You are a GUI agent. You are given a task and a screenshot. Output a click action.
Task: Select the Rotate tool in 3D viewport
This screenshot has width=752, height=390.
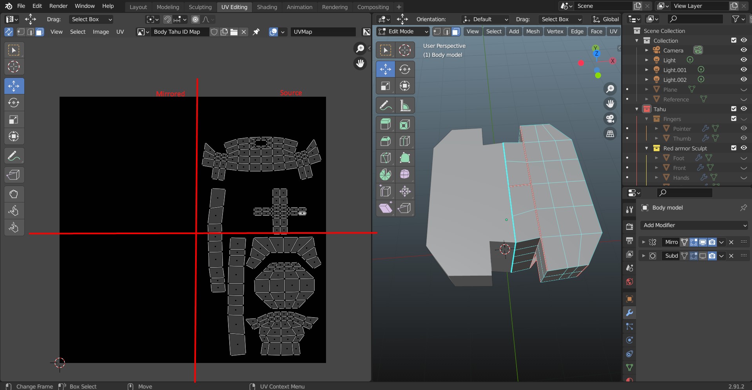(405, 69)
